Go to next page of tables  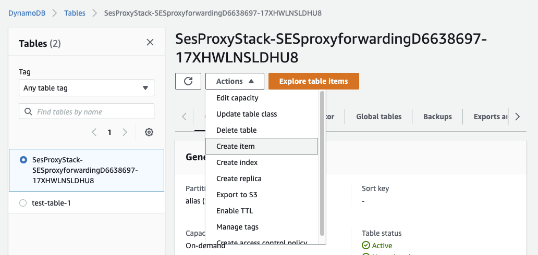point(125,132)
